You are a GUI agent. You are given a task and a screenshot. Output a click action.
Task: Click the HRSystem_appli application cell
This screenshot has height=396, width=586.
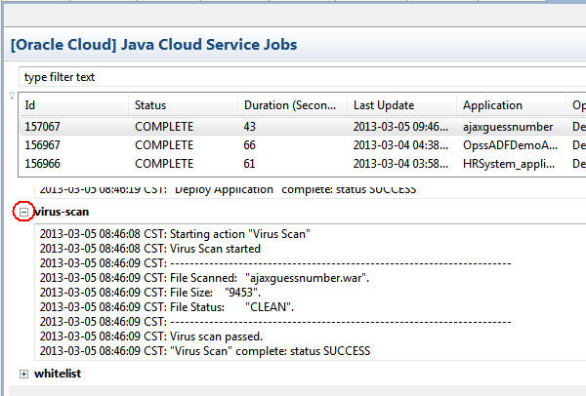508,162
